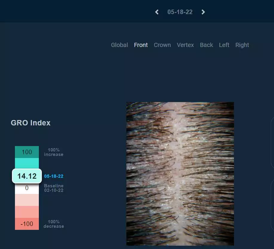This screenshot has height=249, width=274.
Task: Go to previous date with left chevron
Action: click(157, 12)
